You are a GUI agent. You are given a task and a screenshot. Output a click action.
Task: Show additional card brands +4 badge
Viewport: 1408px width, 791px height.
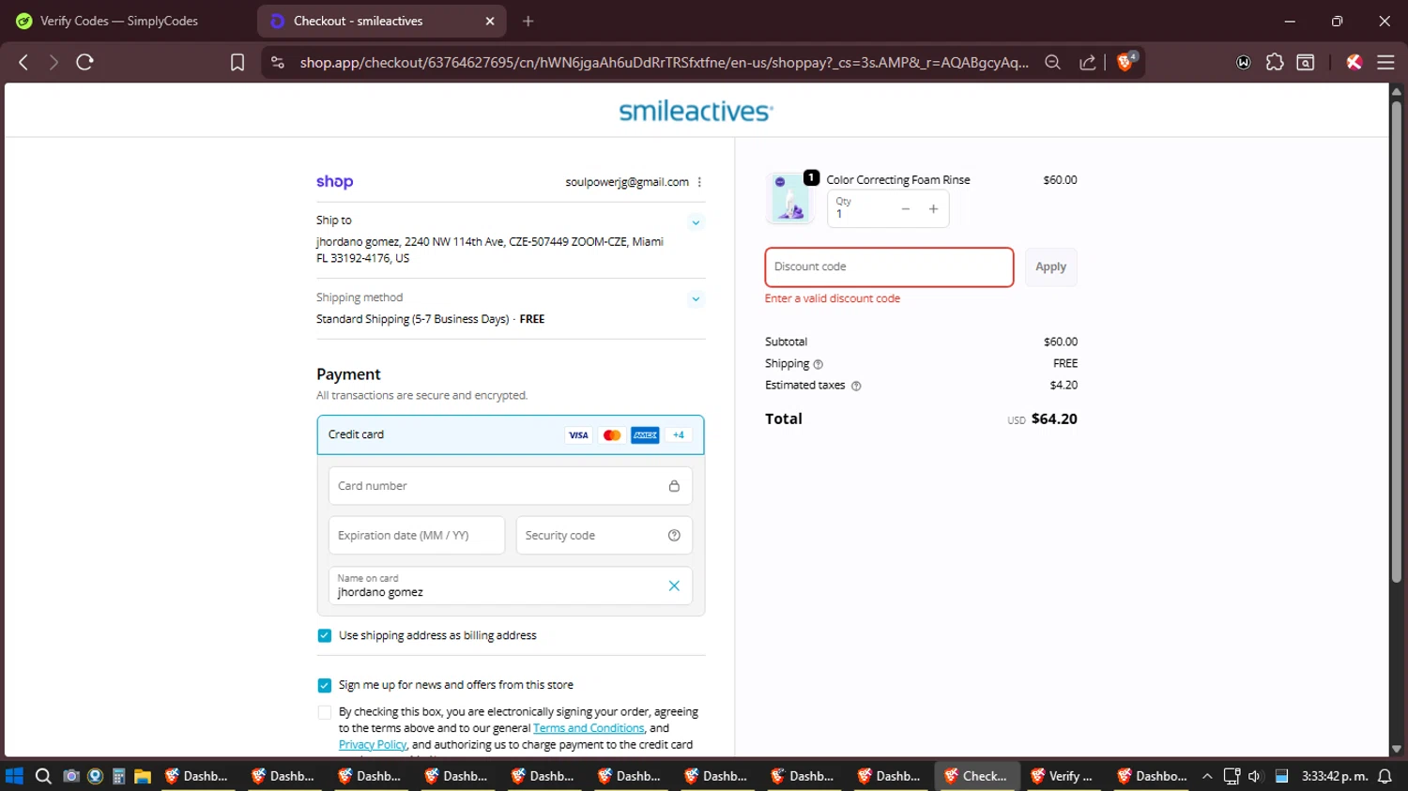coord(679,434)
